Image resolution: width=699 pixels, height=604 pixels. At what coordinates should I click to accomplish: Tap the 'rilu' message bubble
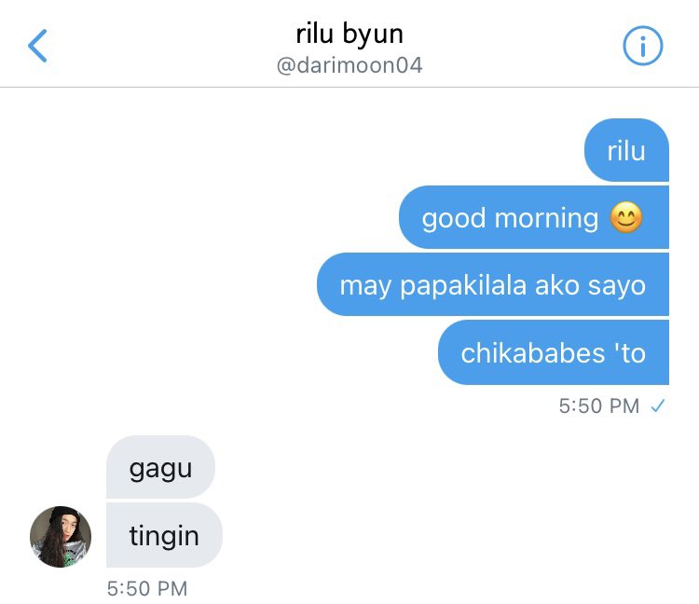(626, 150)
